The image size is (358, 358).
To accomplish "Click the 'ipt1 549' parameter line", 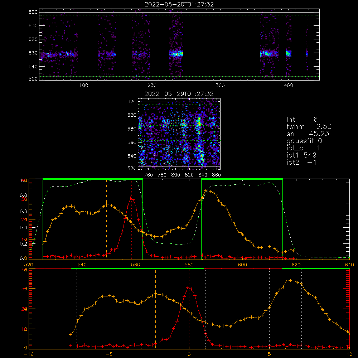I will tap(301, 155).
